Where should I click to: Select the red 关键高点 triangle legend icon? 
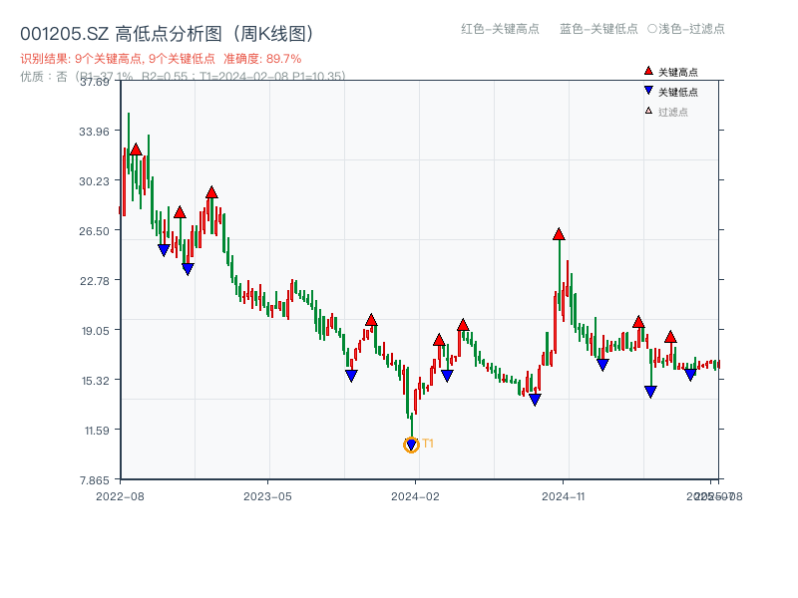tap(646, 71)
